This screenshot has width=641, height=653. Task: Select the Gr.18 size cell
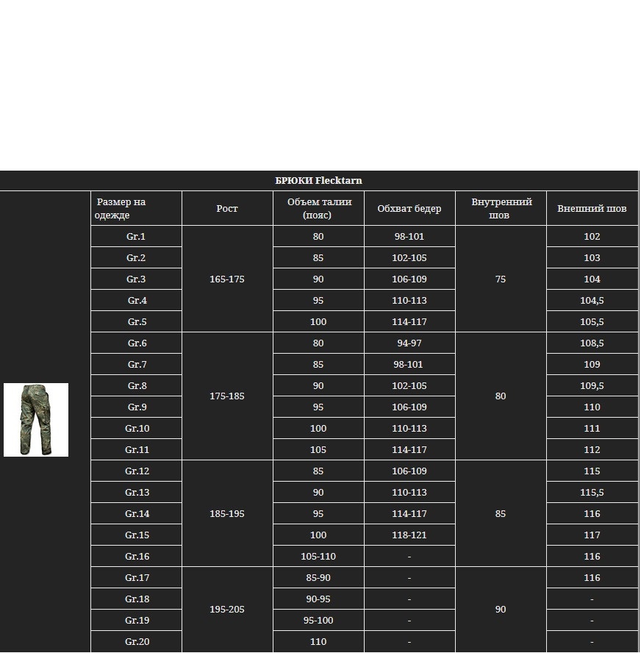click(x=136, y=599)
